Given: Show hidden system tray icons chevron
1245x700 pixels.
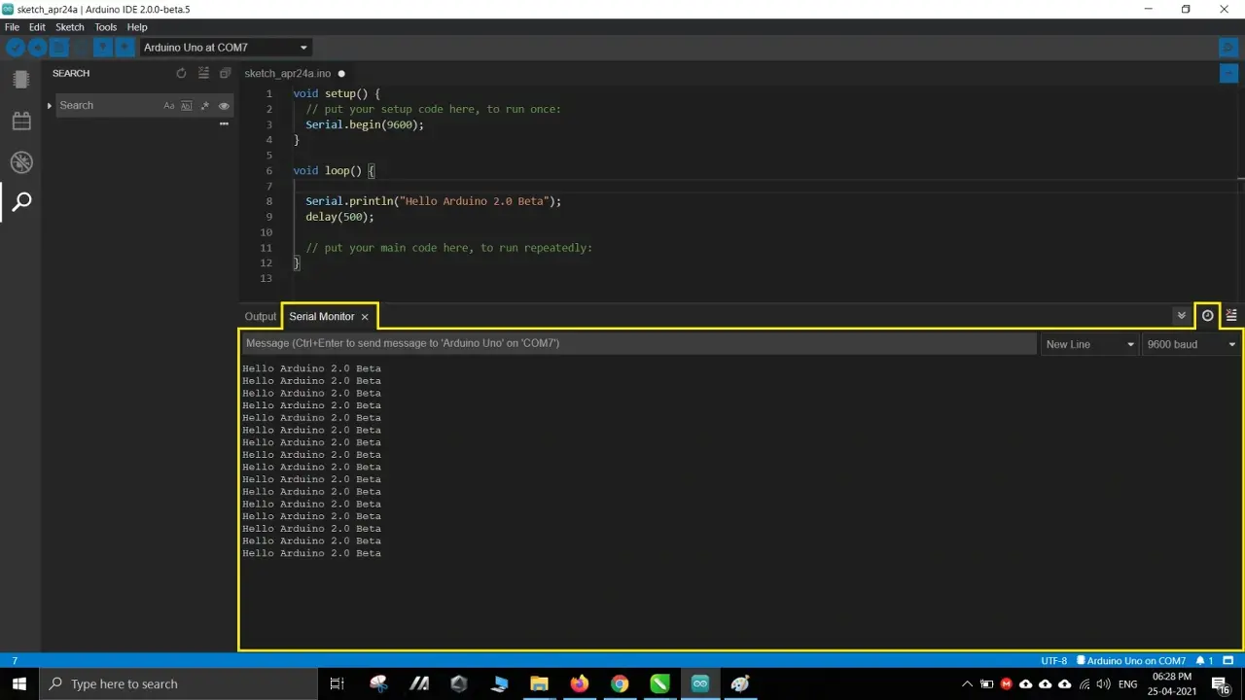Looking at the screenshot, I should tap(967, 683).
